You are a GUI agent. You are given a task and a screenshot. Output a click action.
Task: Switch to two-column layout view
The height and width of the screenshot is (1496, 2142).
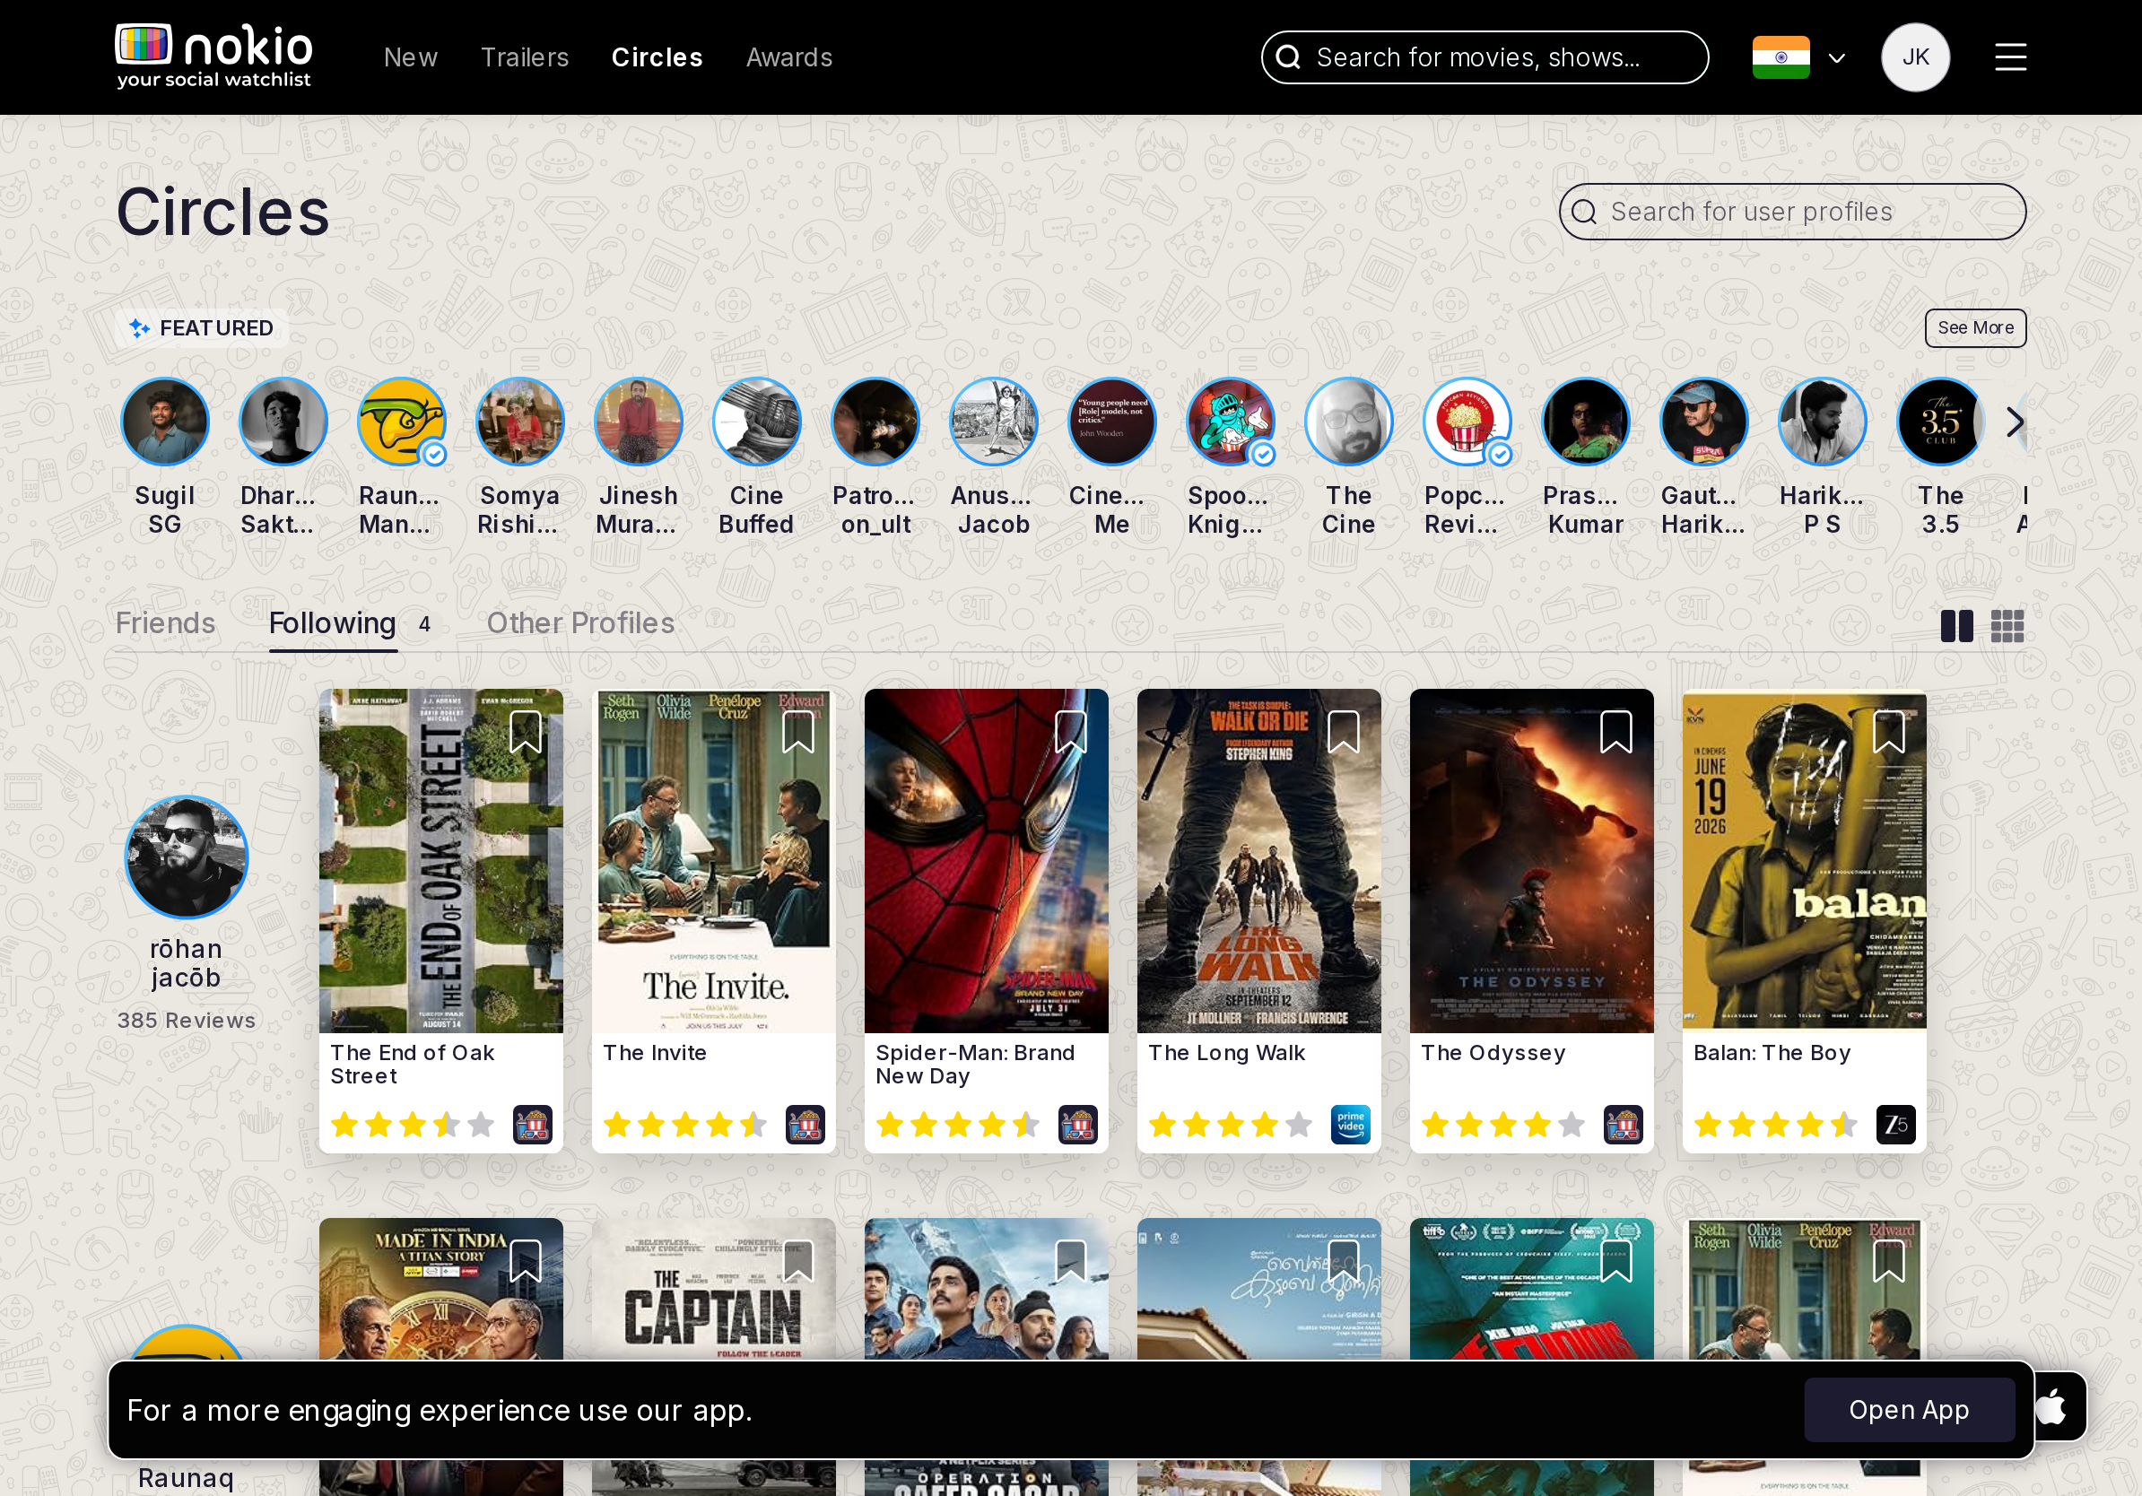tap(1956, 626)
